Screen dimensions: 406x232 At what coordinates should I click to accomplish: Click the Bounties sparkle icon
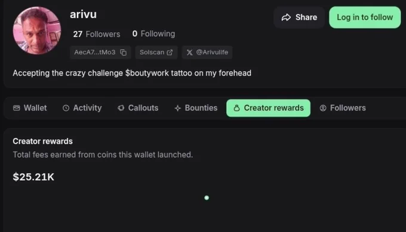coord(178,108)
